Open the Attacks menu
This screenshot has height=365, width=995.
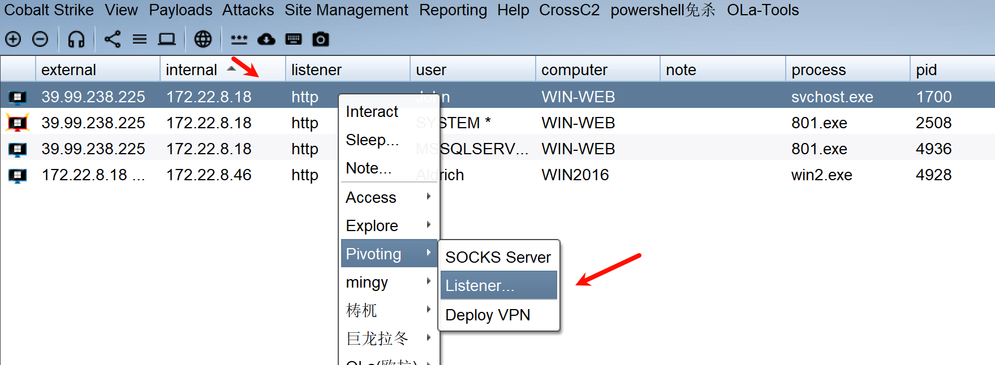click(x=248, y=10)
